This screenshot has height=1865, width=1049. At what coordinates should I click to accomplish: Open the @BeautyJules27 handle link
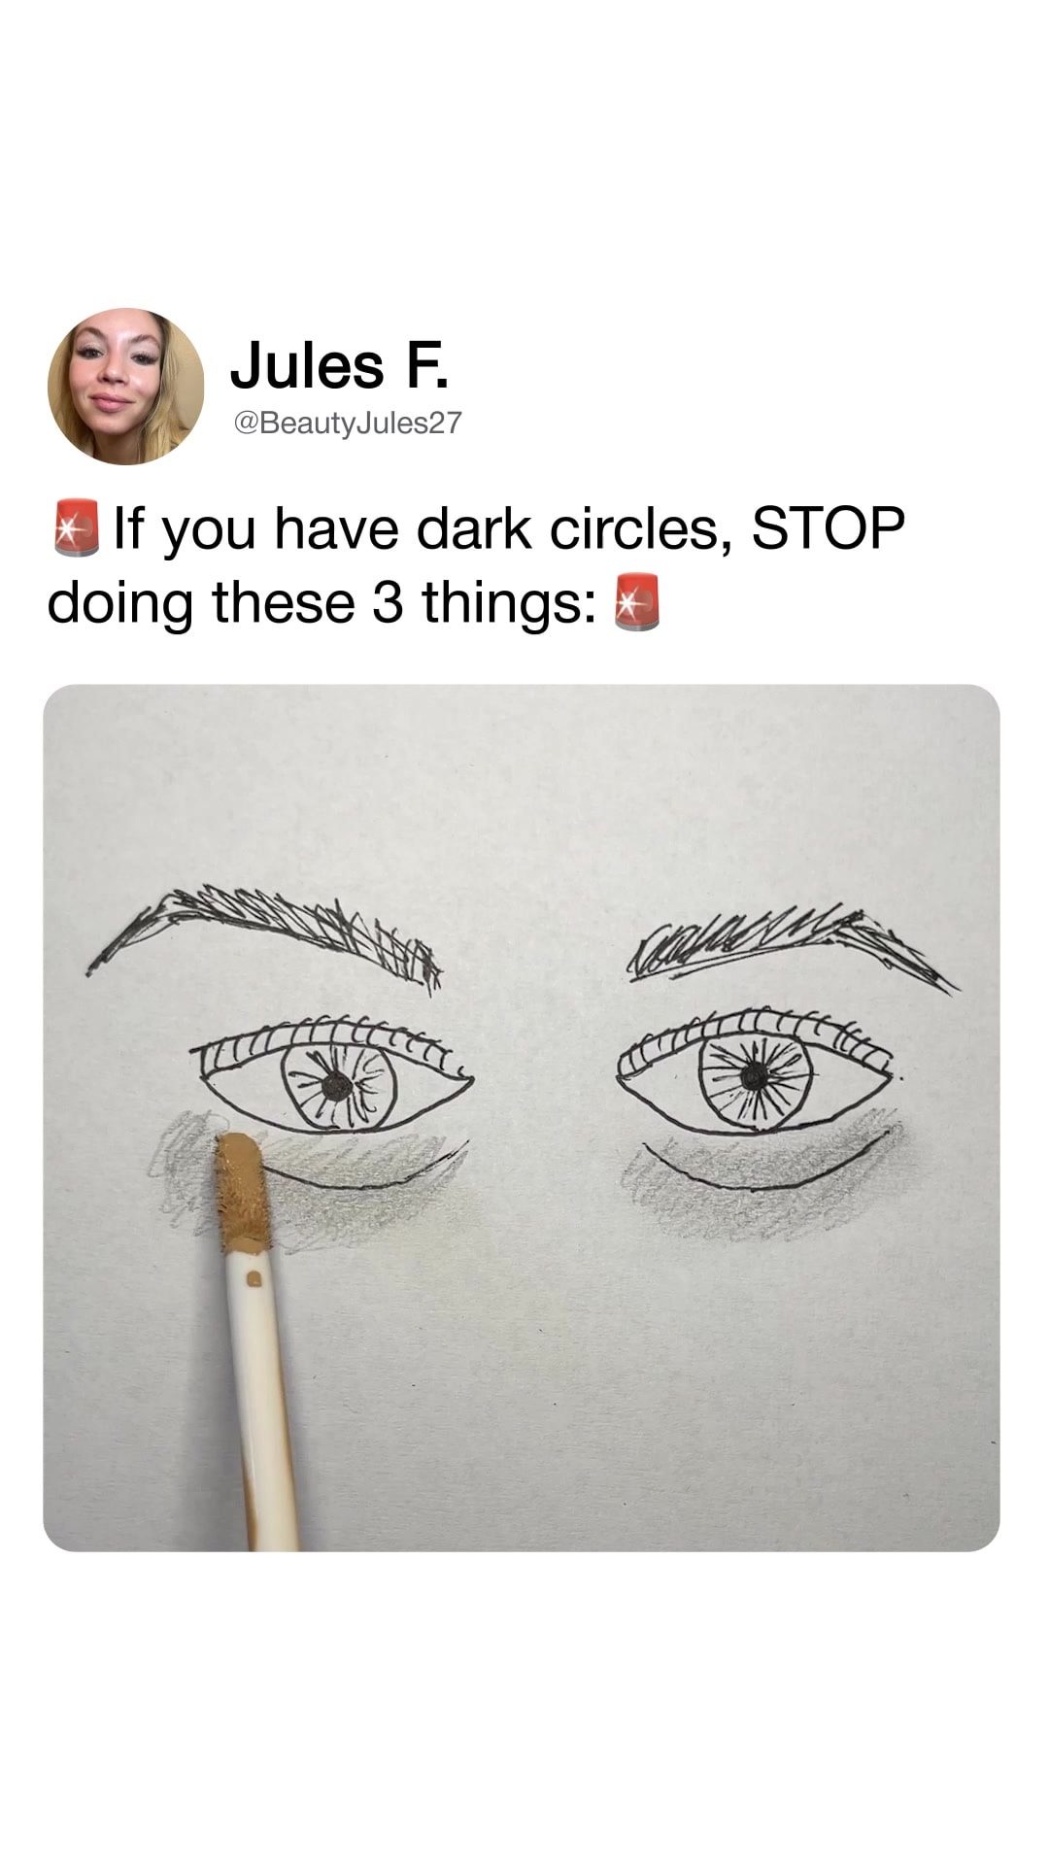tap(345, 423)
